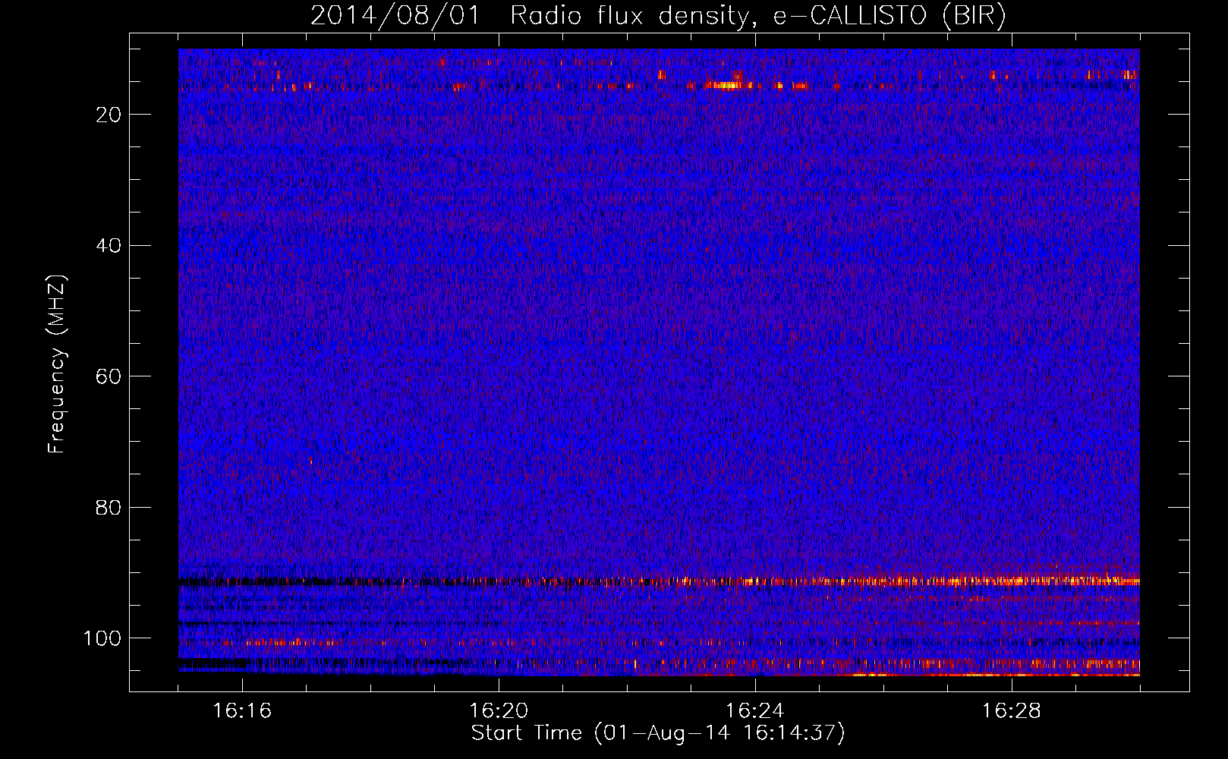
Task: Click the y-axis tick label "60"
Action: coord(109,376)
